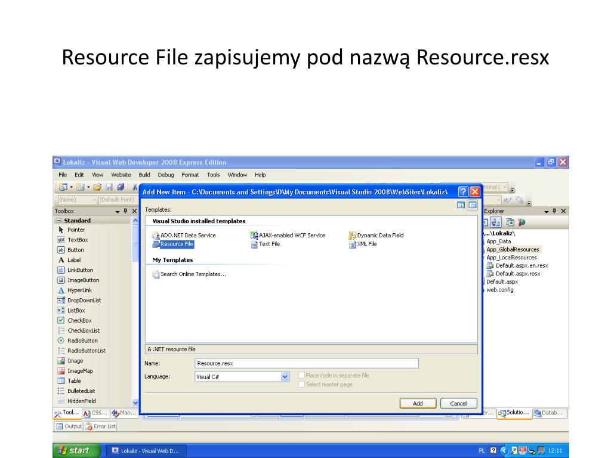Open the View menu

coord(97,175)
